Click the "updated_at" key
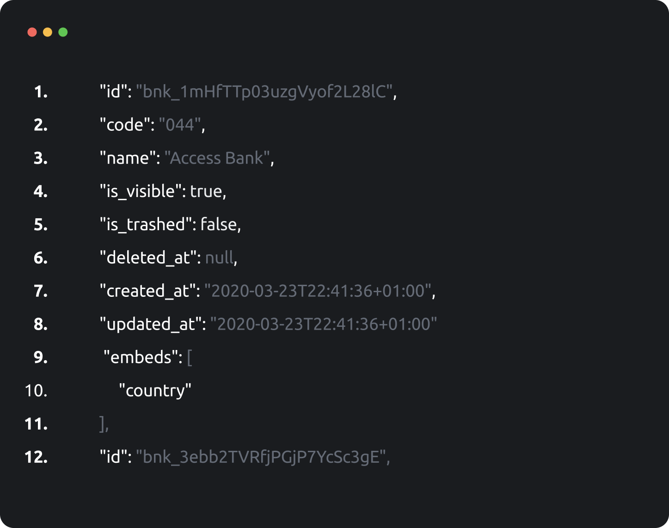 [150, 325]
